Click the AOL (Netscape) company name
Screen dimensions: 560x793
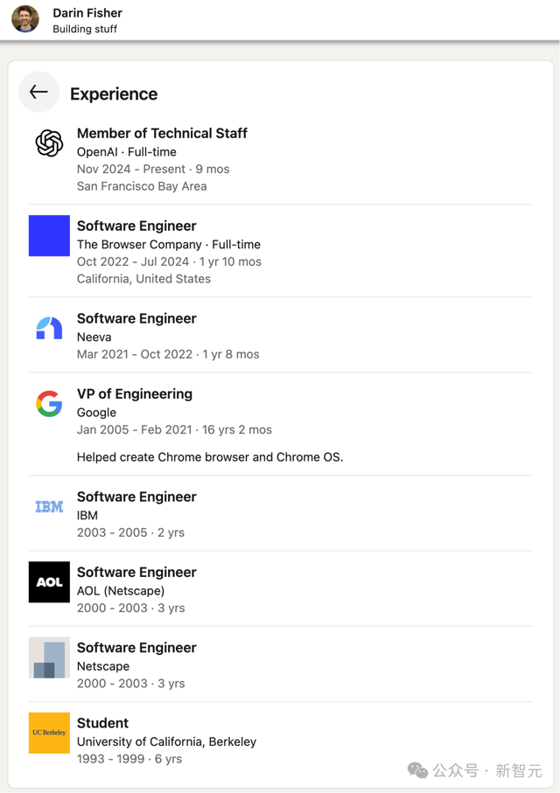point(121,590)
